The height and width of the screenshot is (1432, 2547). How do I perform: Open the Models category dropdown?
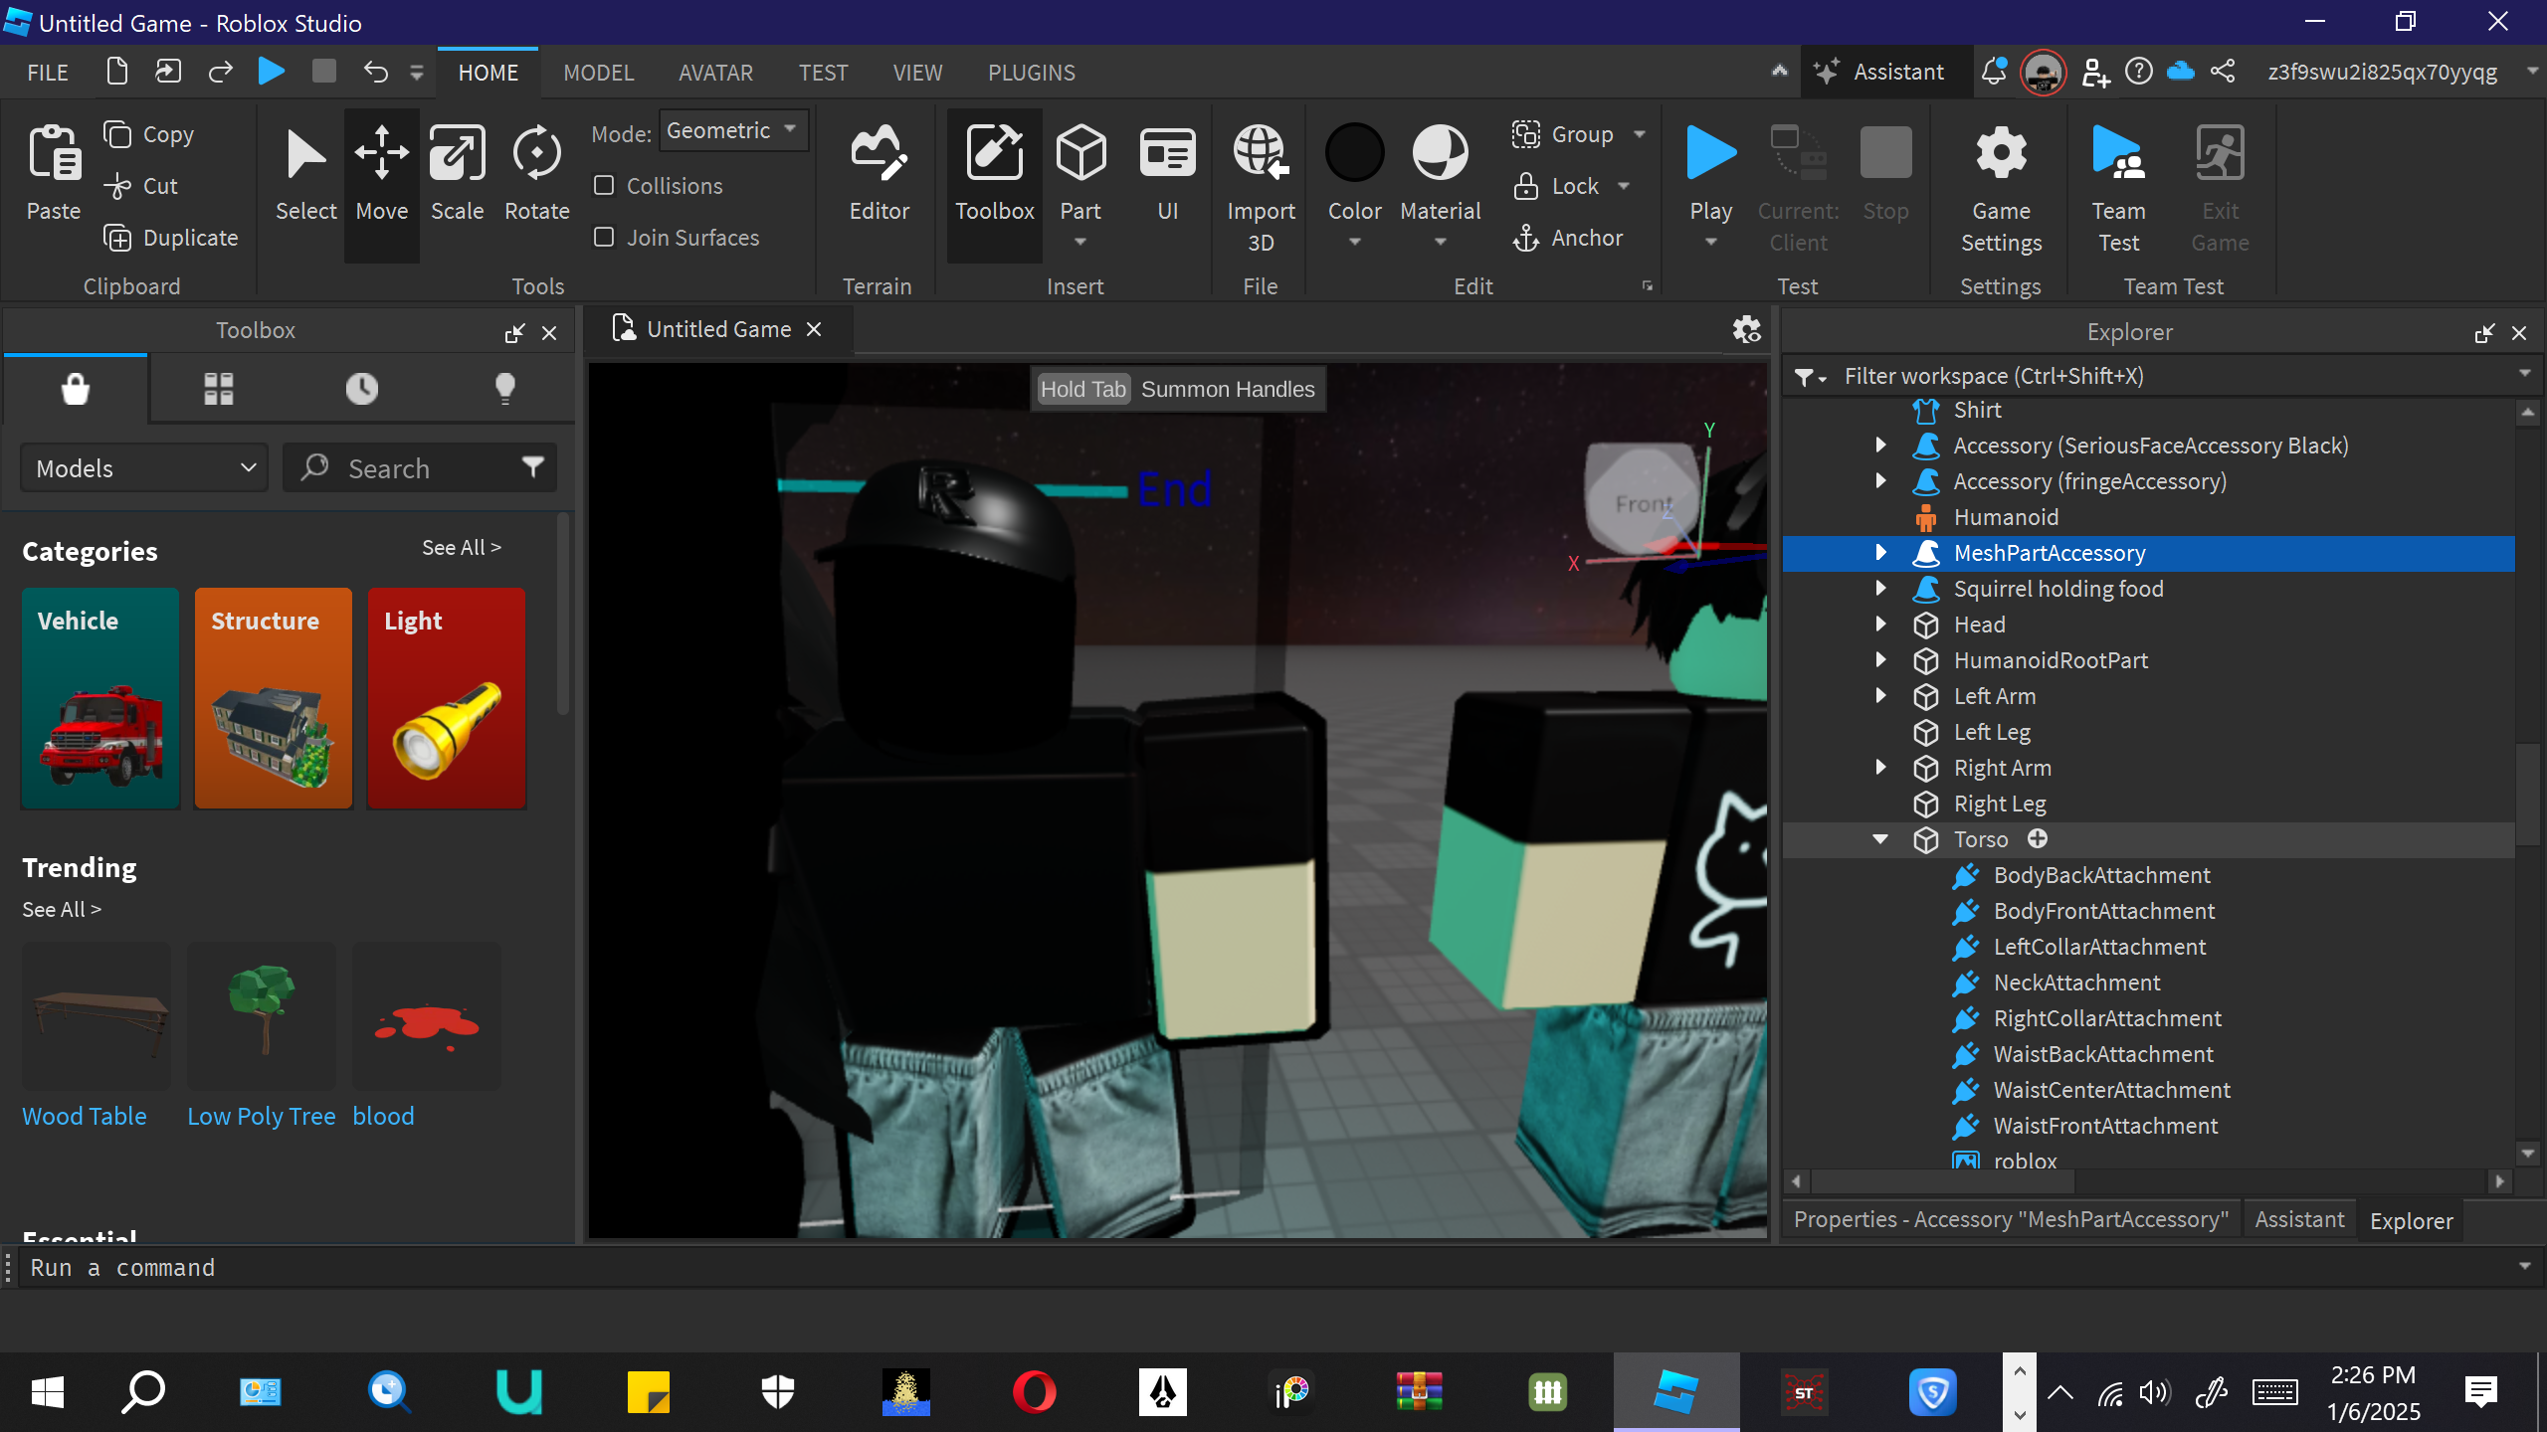click(x=145, y=468)
